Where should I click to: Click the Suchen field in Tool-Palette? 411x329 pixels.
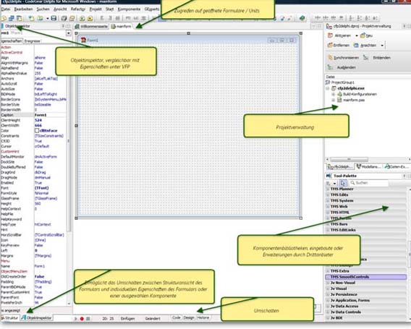pos(369,183)
